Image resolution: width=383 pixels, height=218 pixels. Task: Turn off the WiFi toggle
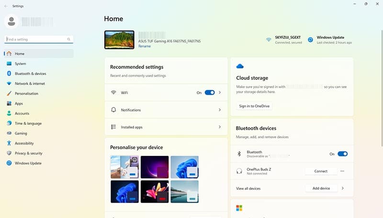[210, 92]
